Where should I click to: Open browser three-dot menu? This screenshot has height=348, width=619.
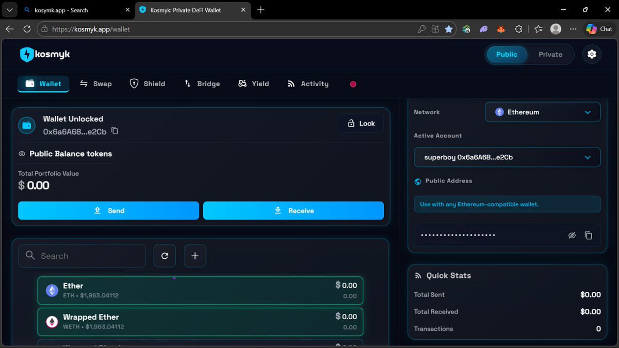click(573, 29)
